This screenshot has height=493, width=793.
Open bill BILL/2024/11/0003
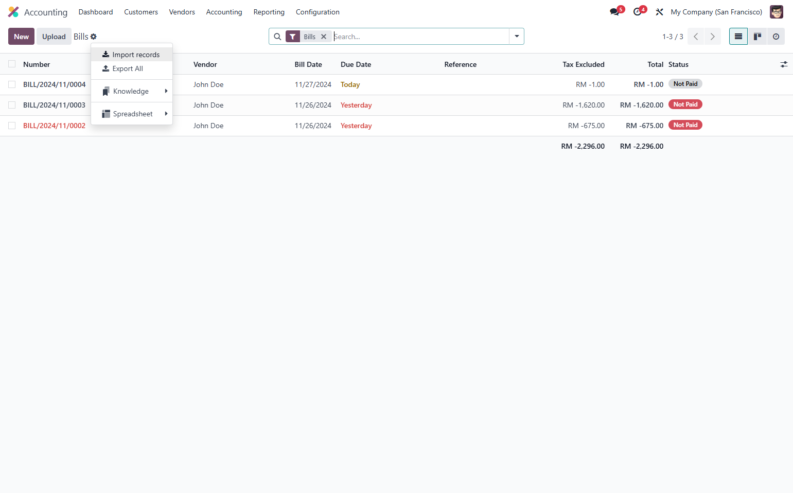tap(54, 105)
